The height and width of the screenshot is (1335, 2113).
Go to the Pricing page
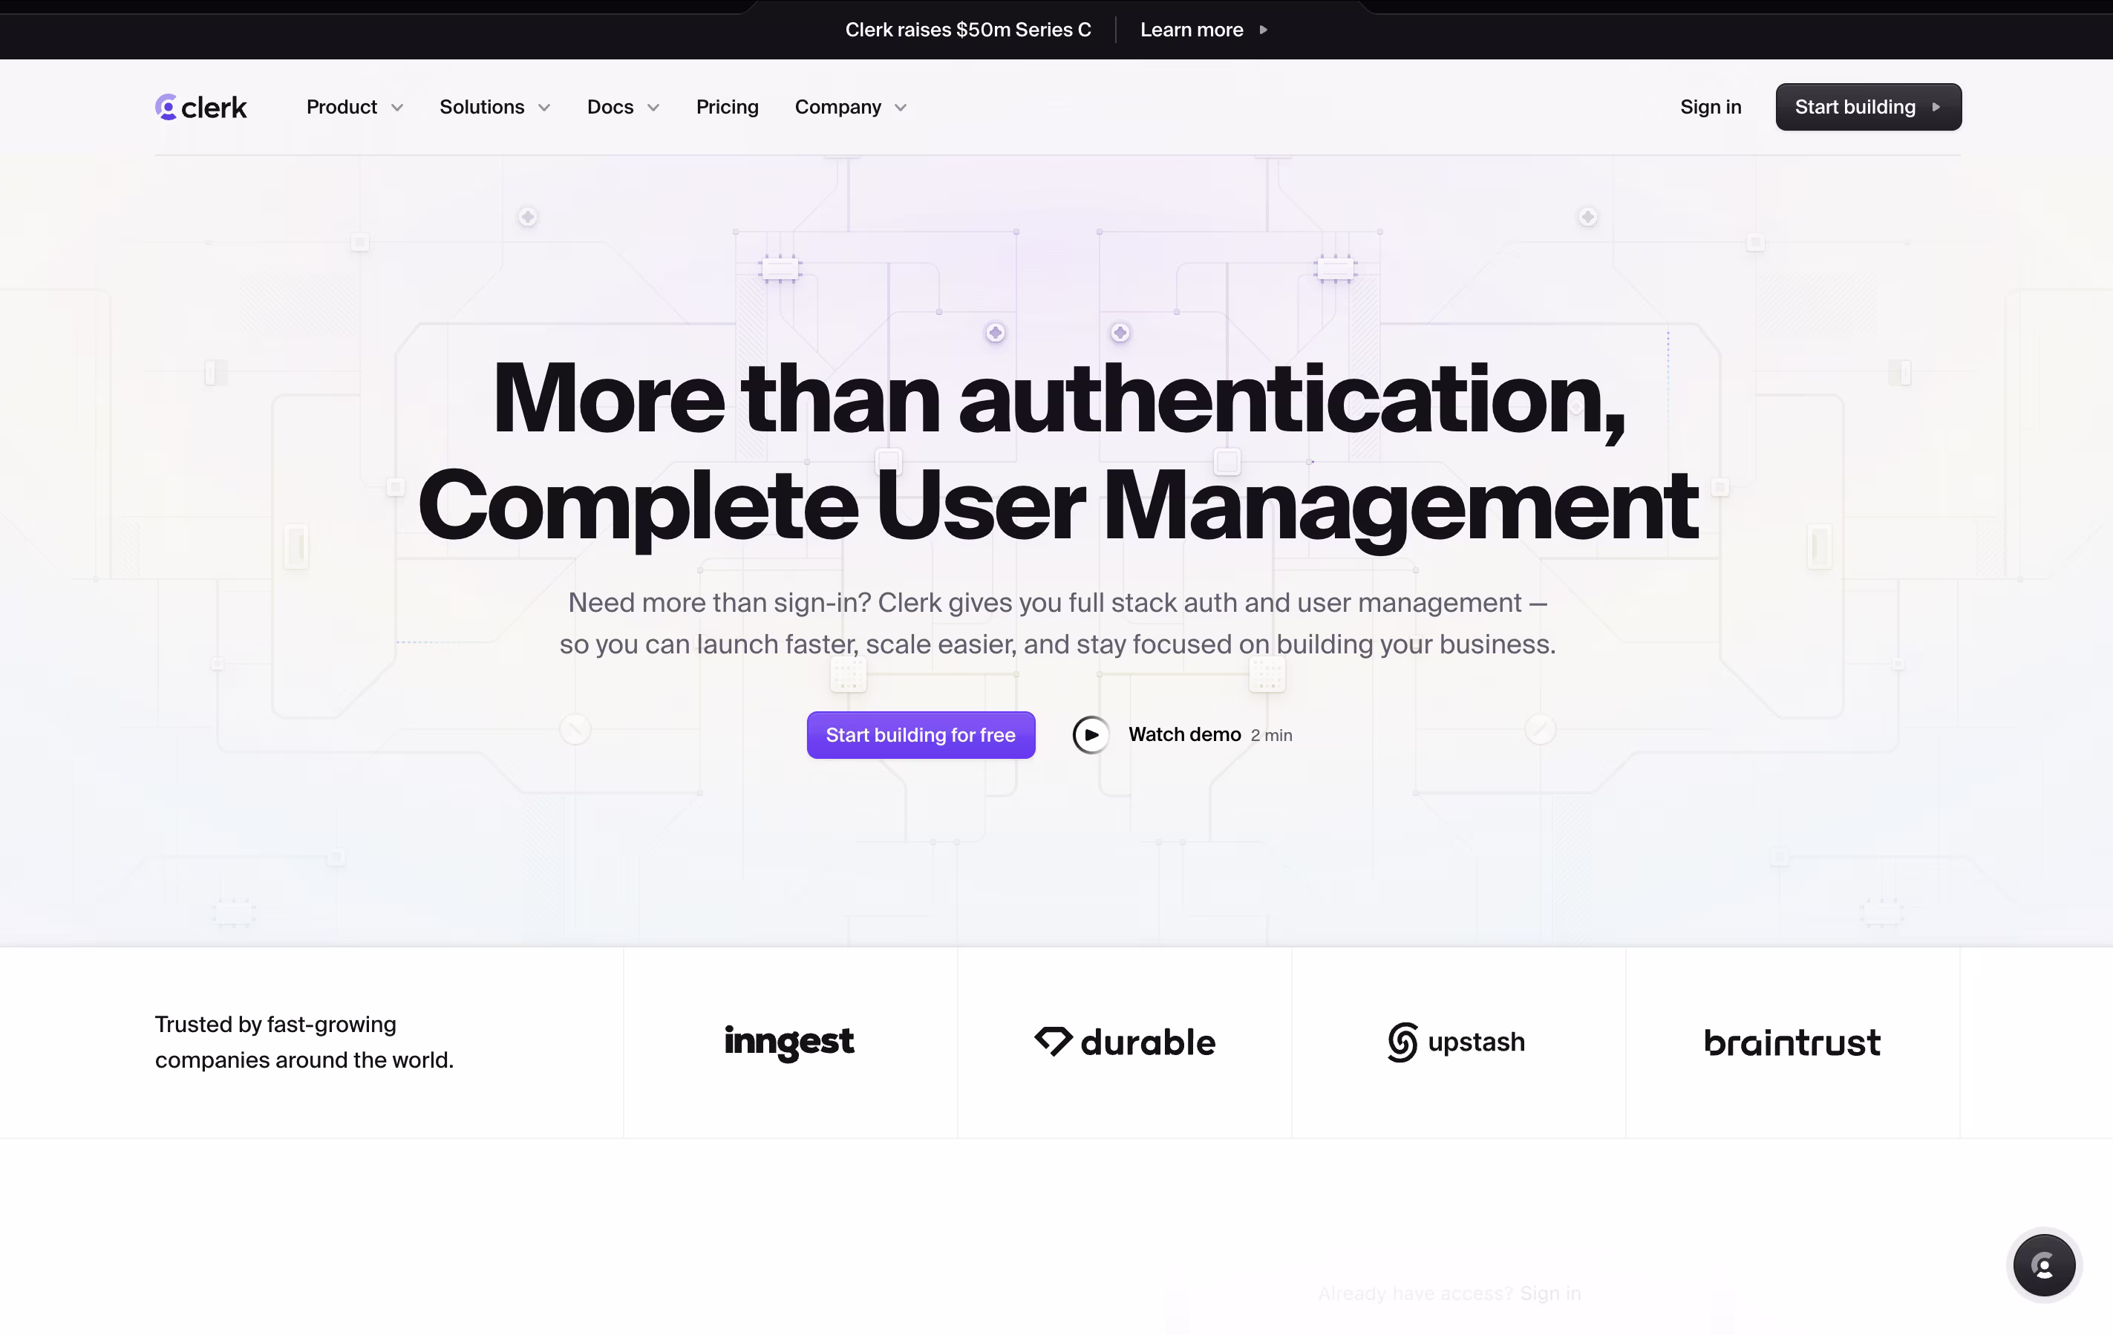[x=727, y=107]
